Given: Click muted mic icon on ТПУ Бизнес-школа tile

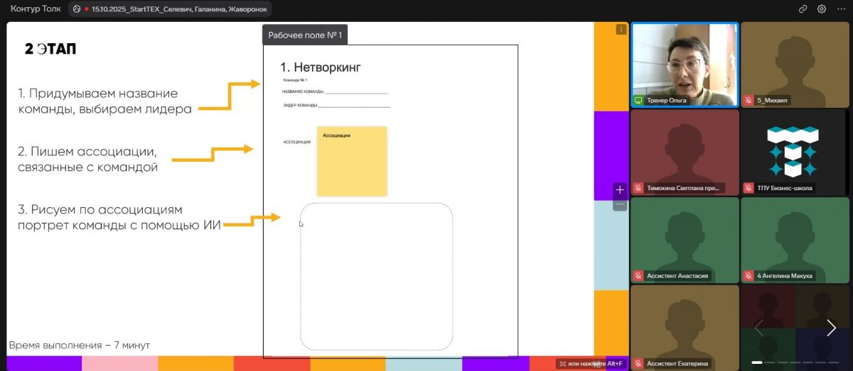Looking at the screenshot, I should 749,188.
